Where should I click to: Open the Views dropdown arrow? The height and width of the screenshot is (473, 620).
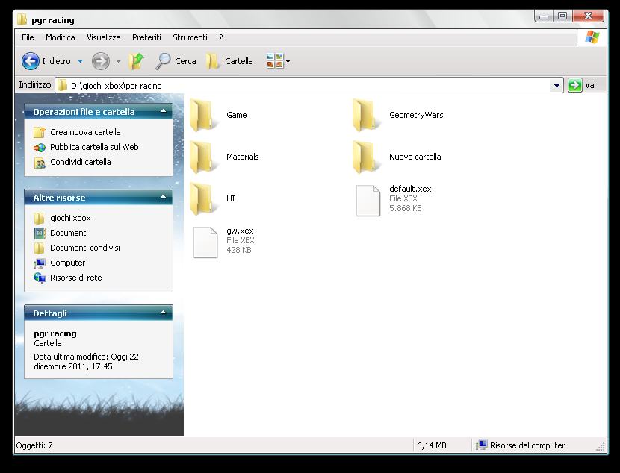point(288,61)
